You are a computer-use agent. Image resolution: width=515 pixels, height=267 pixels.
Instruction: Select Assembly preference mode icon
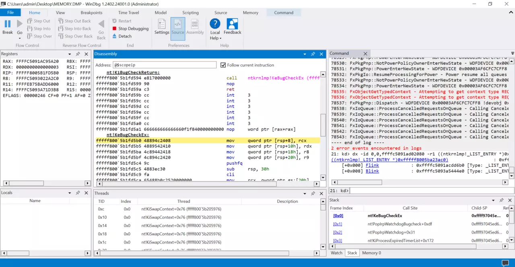(x=195, y=24)
